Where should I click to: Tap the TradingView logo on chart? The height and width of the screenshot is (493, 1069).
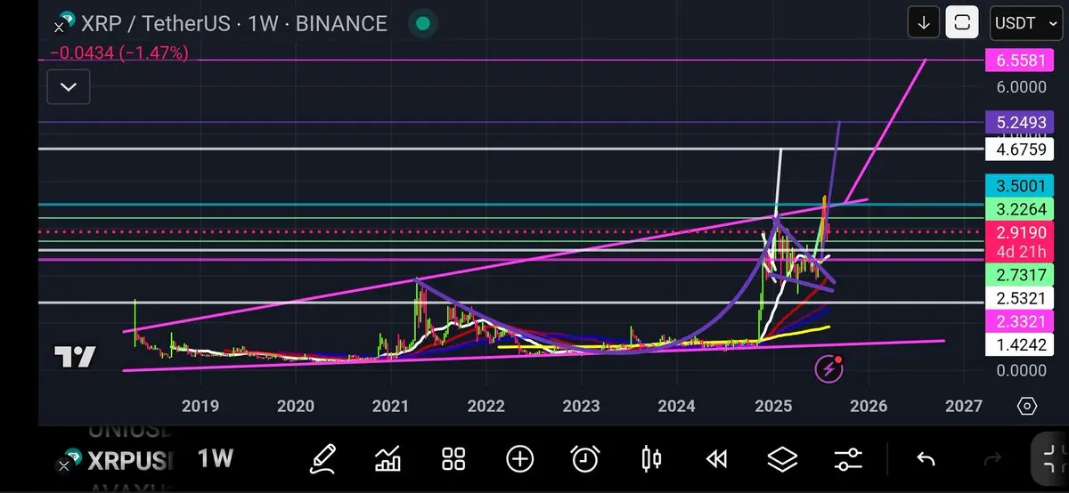click(75, 357)
